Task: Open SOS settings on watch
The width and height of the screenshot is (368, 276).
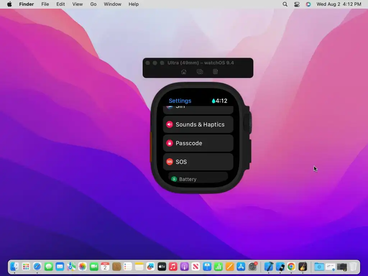Action: click(198, 162)
